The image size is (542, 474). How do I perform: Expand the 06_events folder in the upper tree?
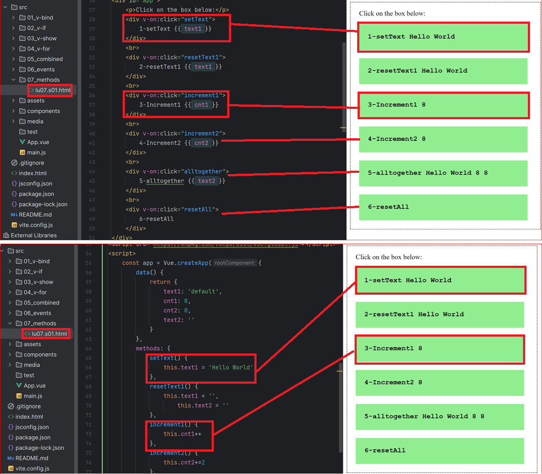click(13, 70)
